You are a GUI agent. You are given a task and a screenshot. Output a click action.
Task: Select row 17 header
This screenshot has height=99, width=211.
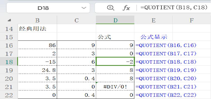(x=9, y=53)
